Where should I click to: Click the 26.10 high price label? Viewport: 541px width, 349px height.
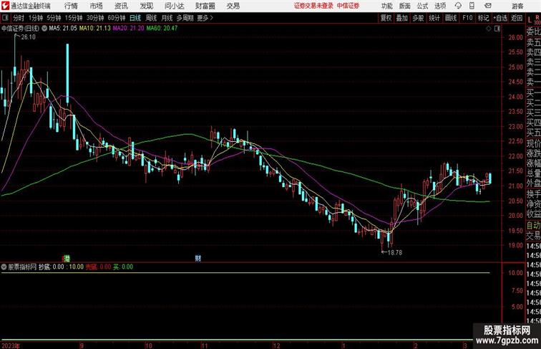[29, 37]
